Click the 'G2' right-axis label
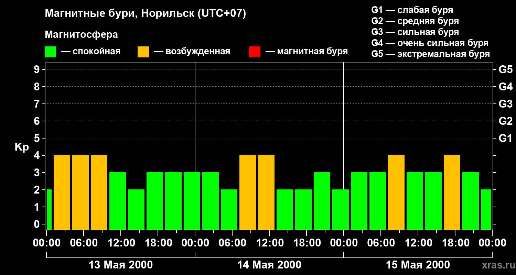The width and height of the screenshot is (516, 275). (x=505, y=121)
